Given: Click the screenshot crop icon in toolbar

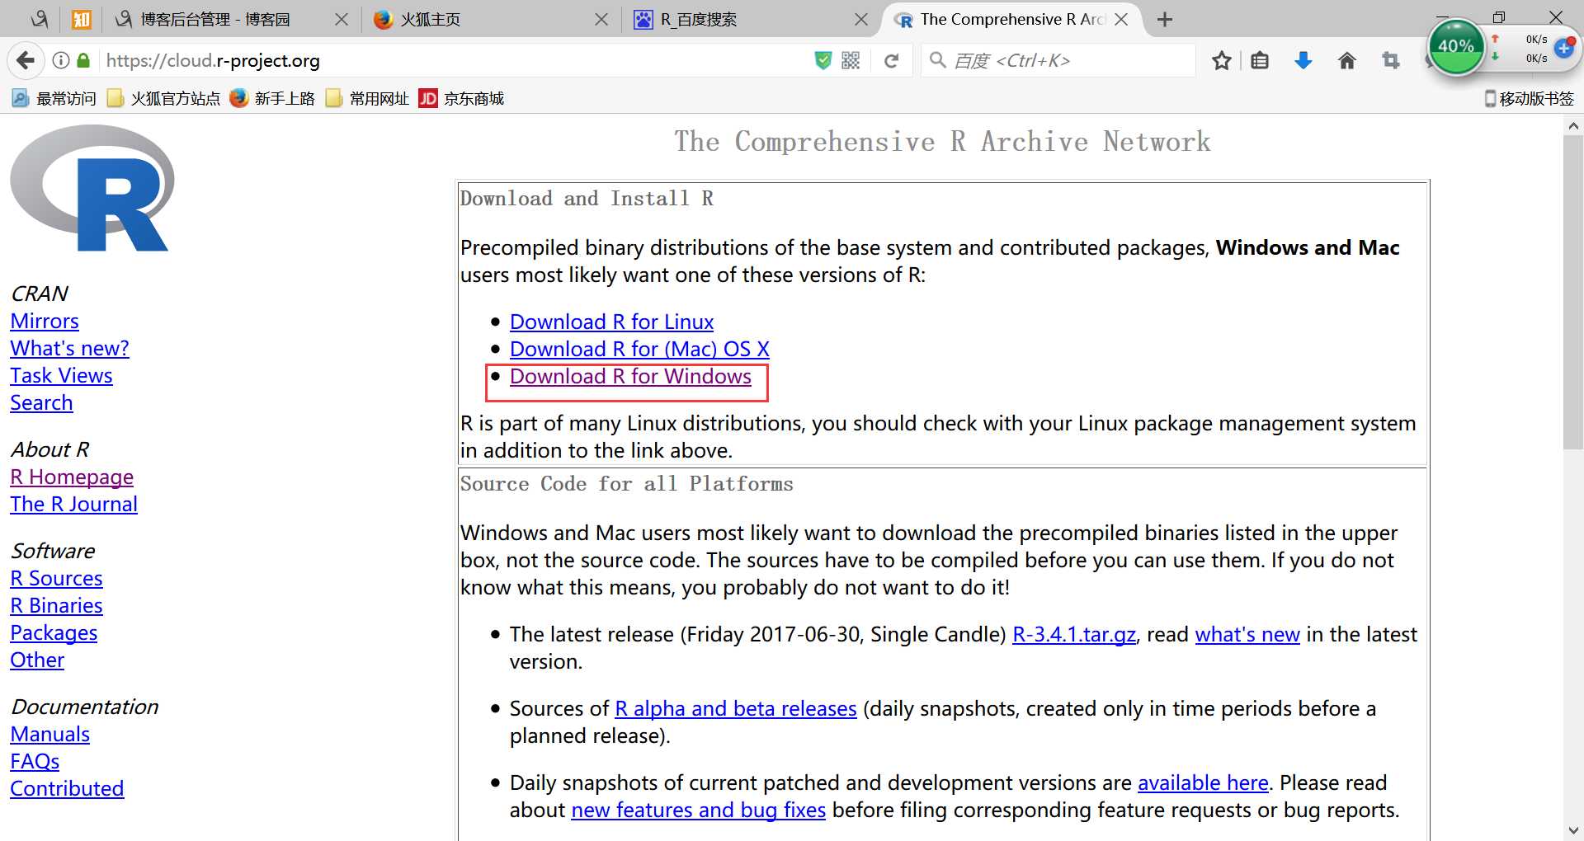Looking at the screenshot, I should point(1391,60).
